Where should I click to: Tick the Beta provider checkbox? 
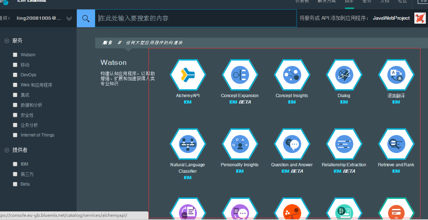point(15,184)
